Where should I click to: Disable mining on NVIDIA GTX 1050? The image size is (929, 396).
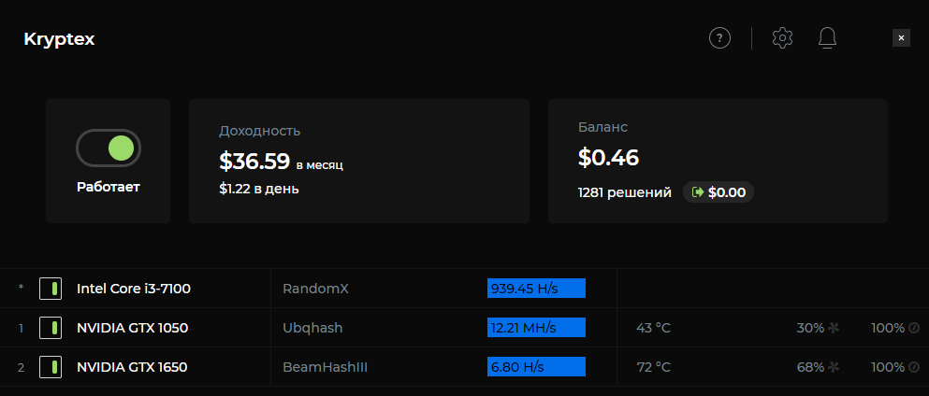click(x=51, y=328)
